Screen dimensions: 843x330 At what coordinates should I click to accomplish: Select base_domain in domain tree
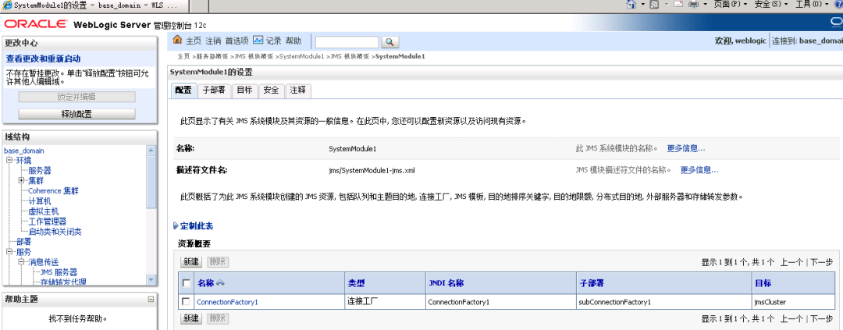point(24,151)
